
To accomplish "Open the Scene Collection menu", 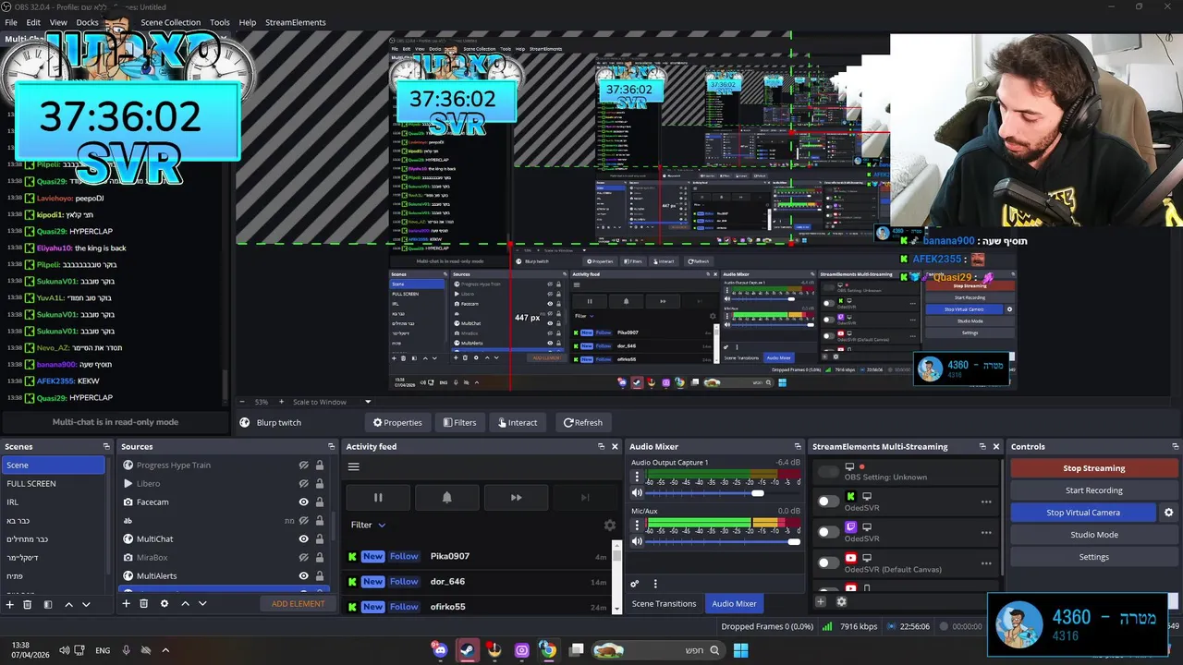I will click(170, 22).
